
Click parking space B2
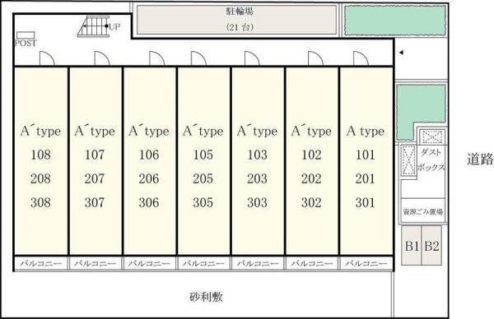click(431, 245)
